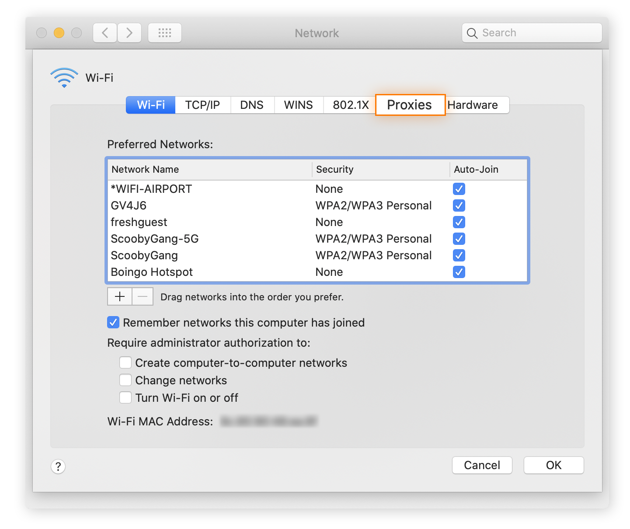Image resolution: width=630 pixels, height=529 pixels.
Task: Remove a network with the minus icon
Action: (x=142, y=296)
